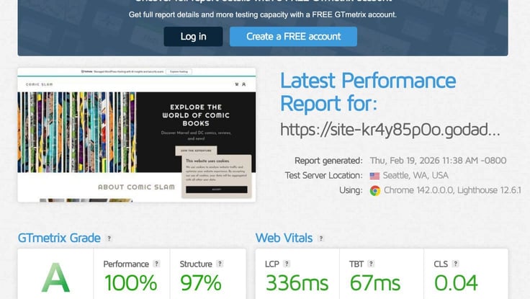Click the TBT help question mark
Image resolution: width=530 pixels, height=299 pixels.
coord(371,264)
